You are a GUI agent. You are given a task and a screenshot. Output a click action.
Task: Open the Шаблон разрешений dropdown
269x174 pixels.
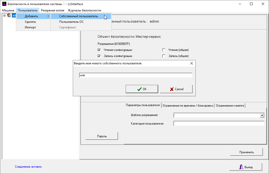(262, 115)
